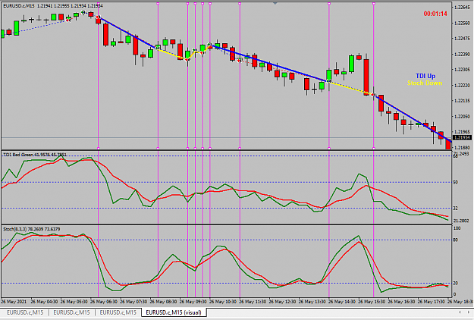The height and width of the screenshot is (320, 474).
Task: Click Stochastic scale level 20
Action: (x=456, y=283)
